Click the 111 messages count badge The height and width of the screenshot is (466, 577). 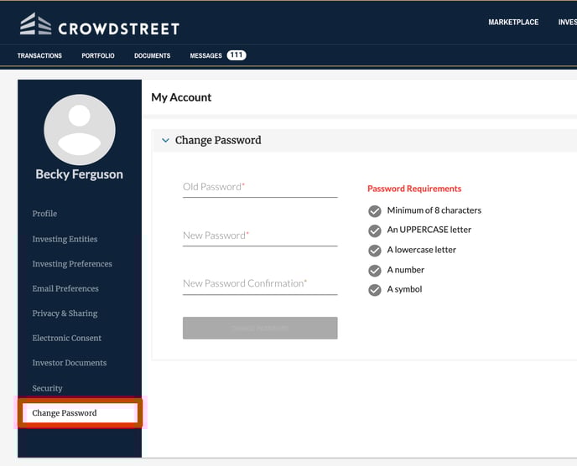[x=237, y=55]
